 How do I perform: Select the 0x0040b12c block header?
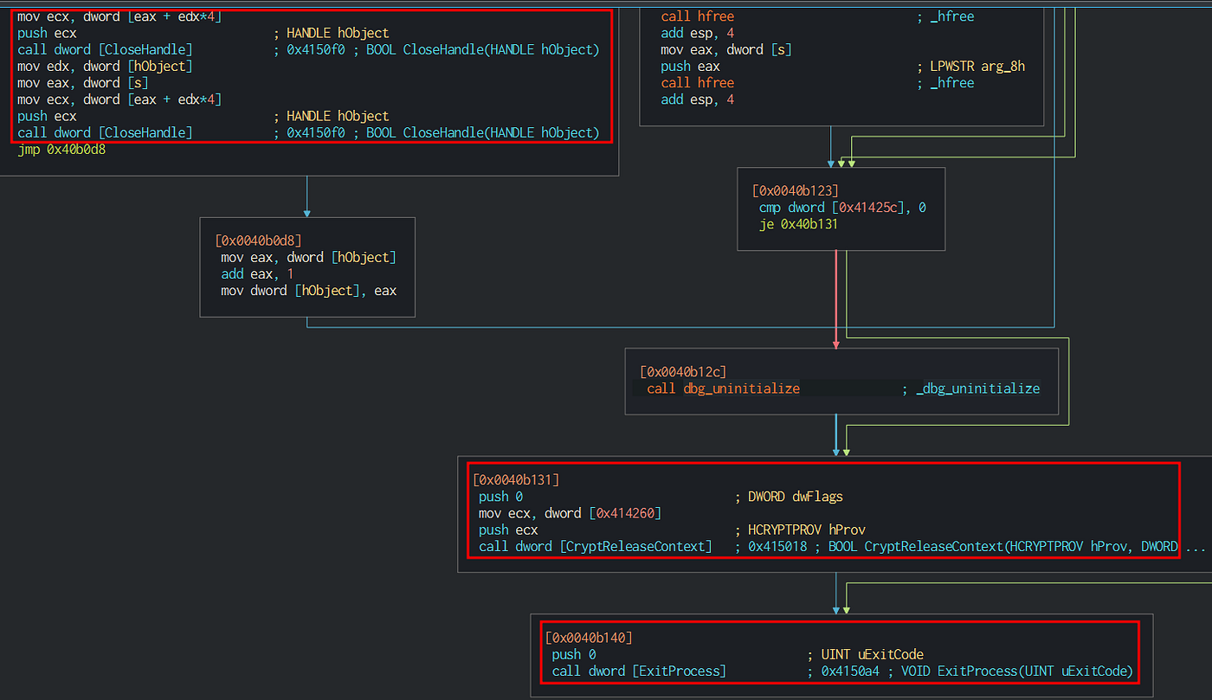click(683, 372)
